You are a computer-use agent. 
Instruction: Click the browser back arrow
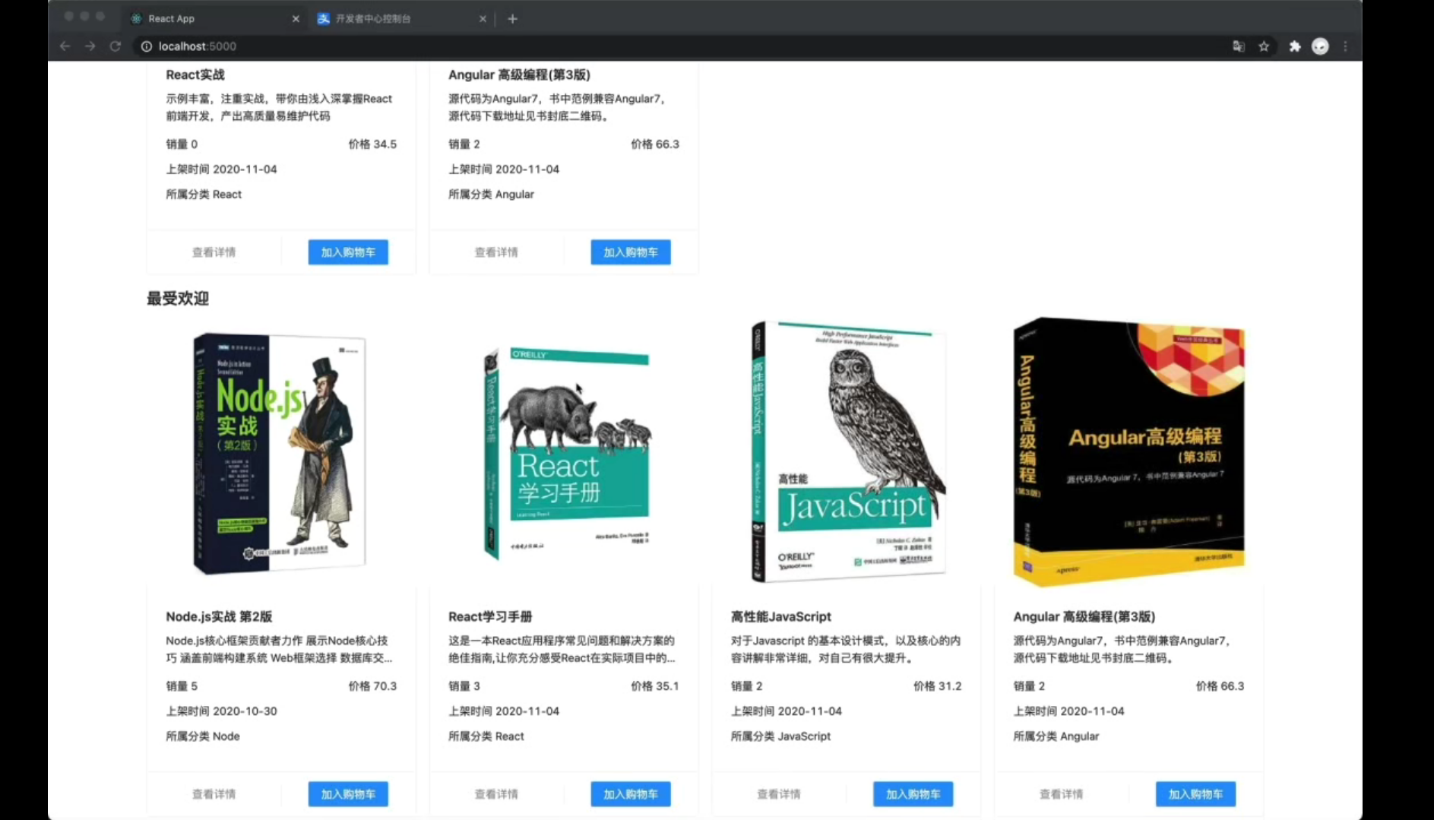(x=65, y=46)
